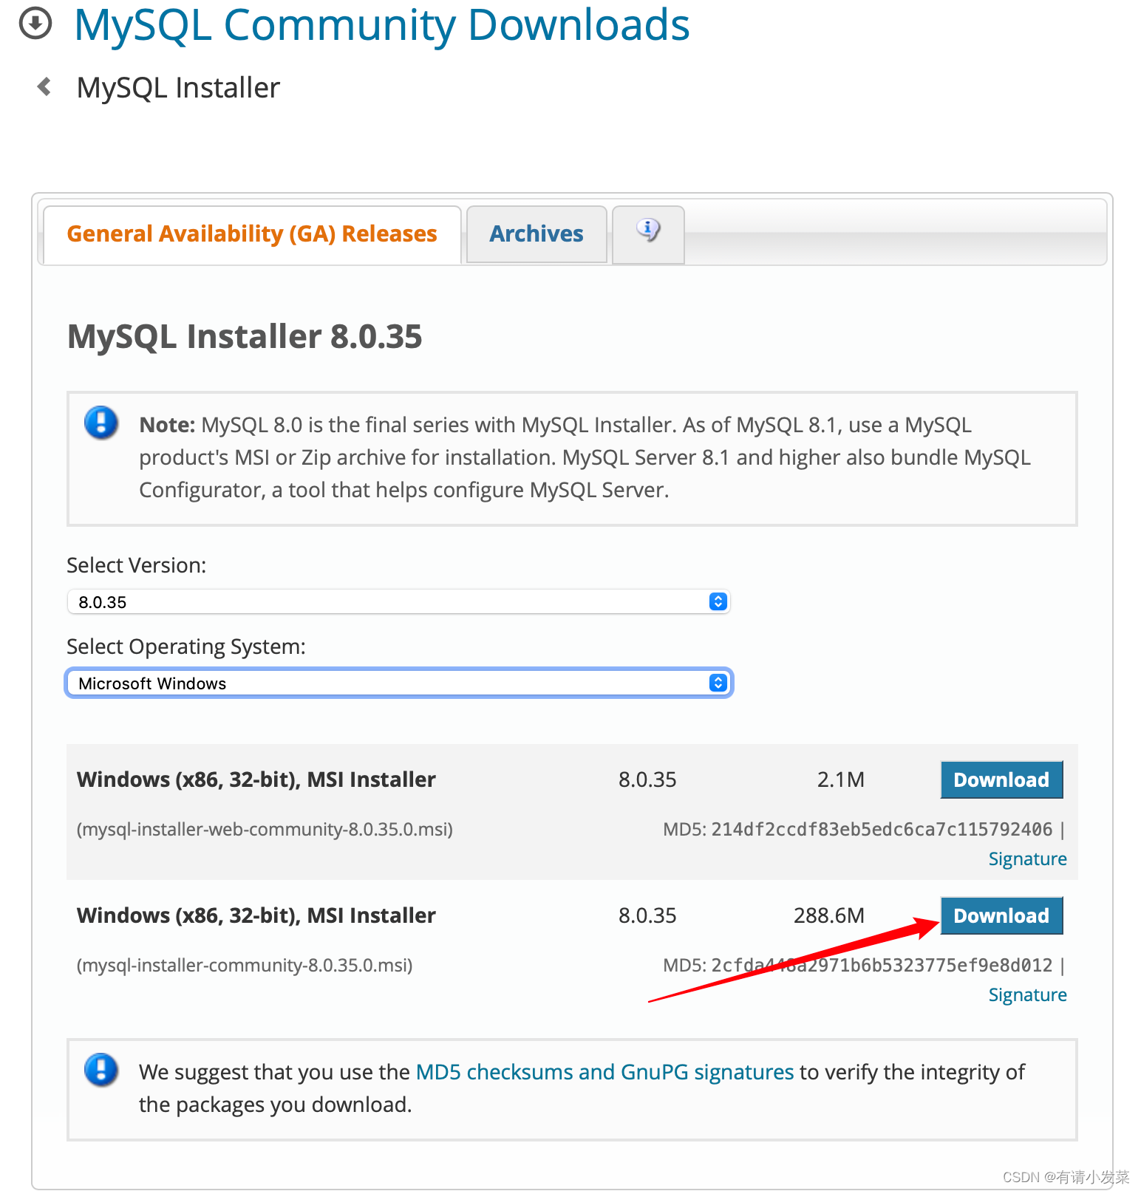Switch to the Archives tab

pos(537,234)
